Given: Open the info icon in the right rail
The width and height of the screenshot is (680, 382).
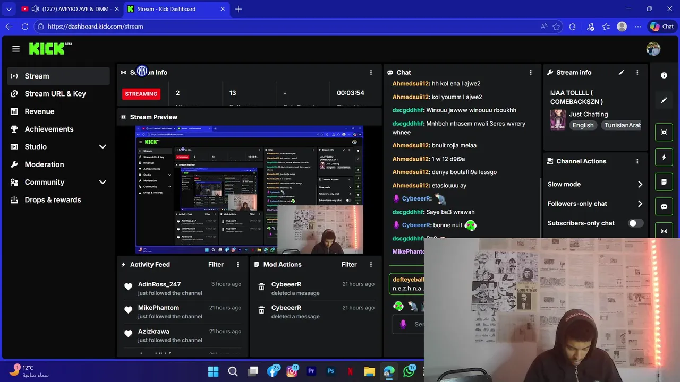Looking at the screenshot, I should point(664,75).
